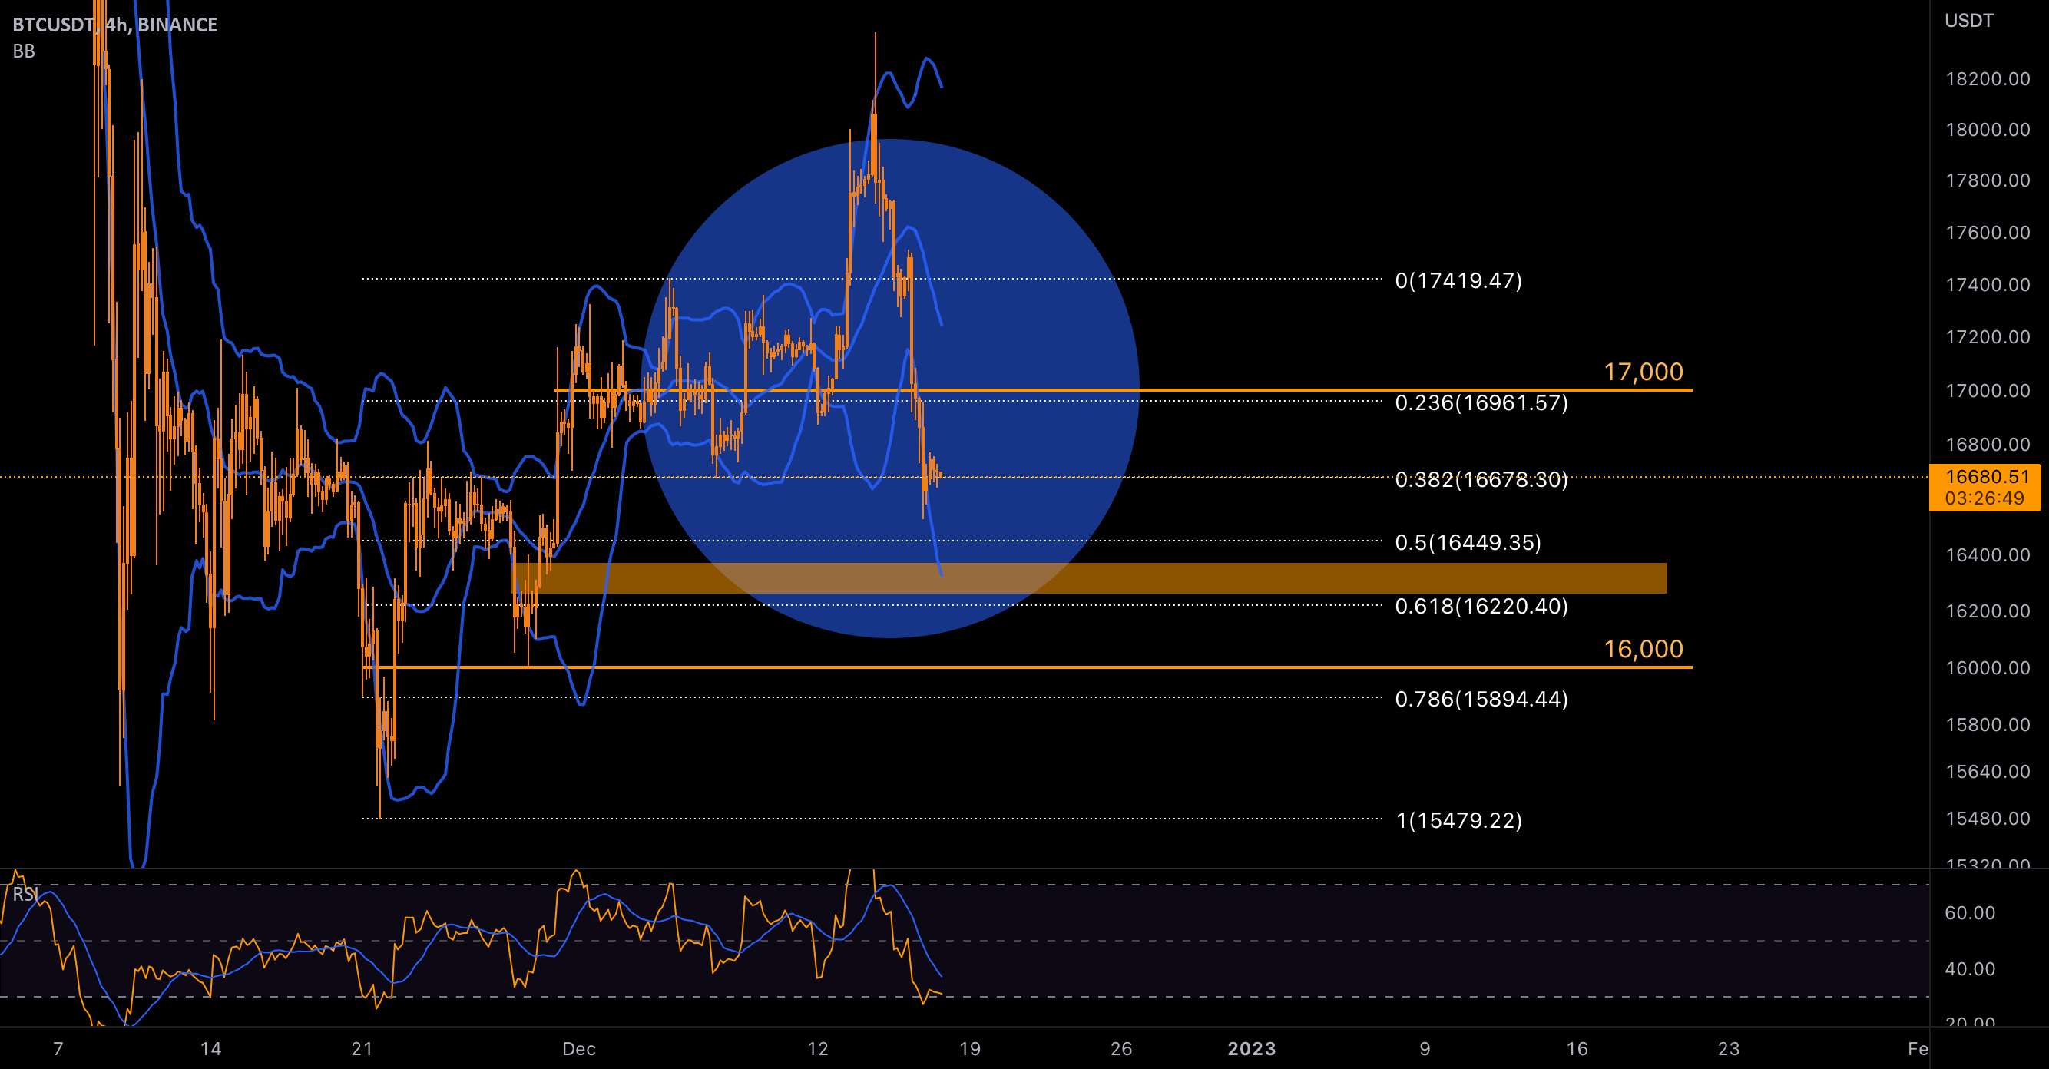Select the BB indicator label

24,51
